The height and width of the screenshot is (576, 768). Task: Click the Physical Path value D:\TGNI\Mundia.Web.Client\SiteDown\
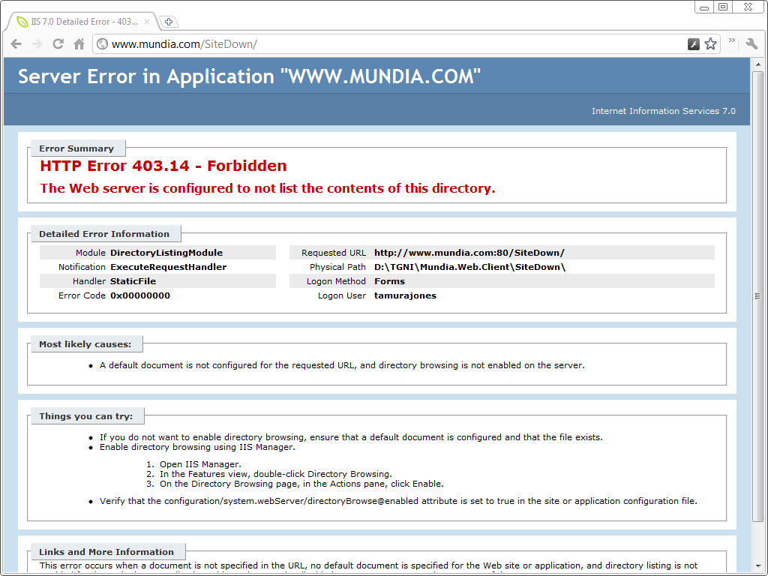[x=469, y=267]
